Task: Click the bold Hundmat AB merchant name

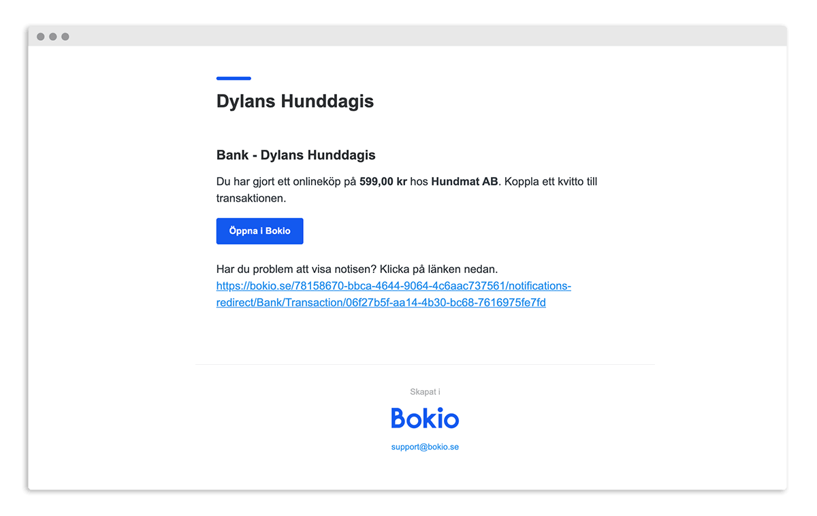Action: point(464,182)
